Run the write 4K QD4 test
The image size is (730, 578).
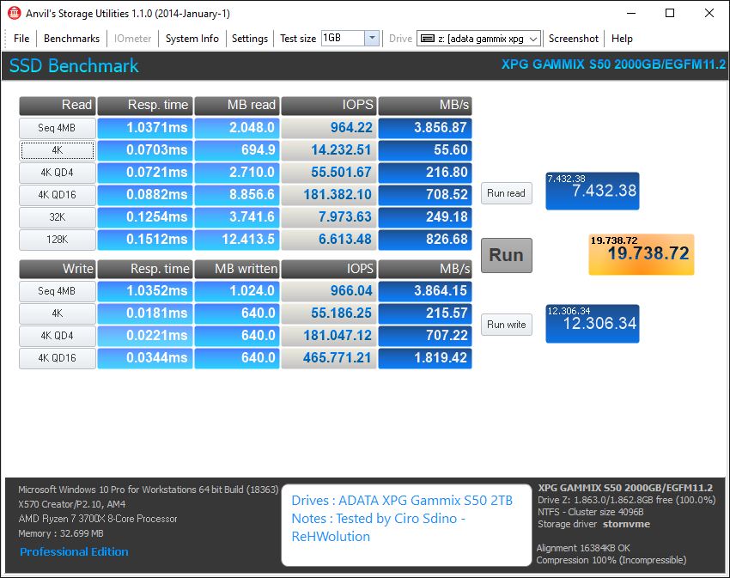click(x=58, y=336)
